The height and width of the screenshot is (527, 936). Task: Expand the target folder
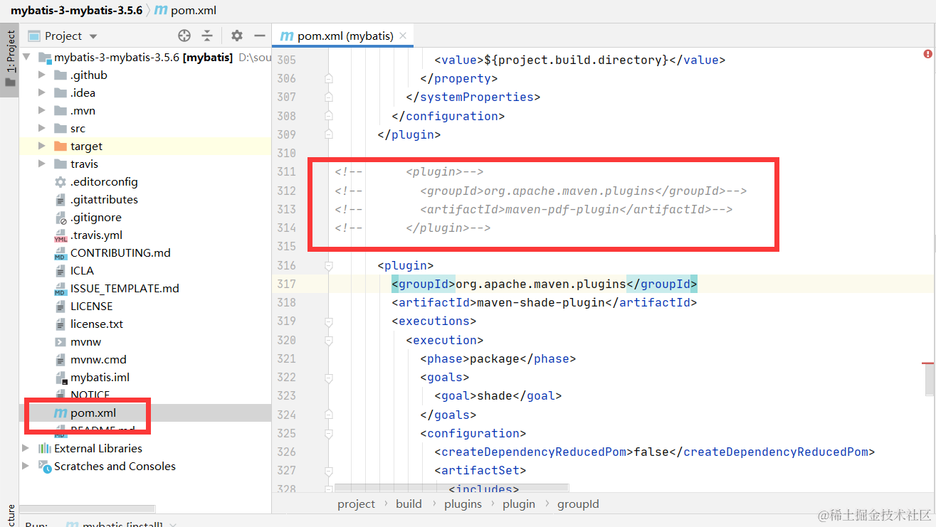pyautogui.click(x=42, y=146)
